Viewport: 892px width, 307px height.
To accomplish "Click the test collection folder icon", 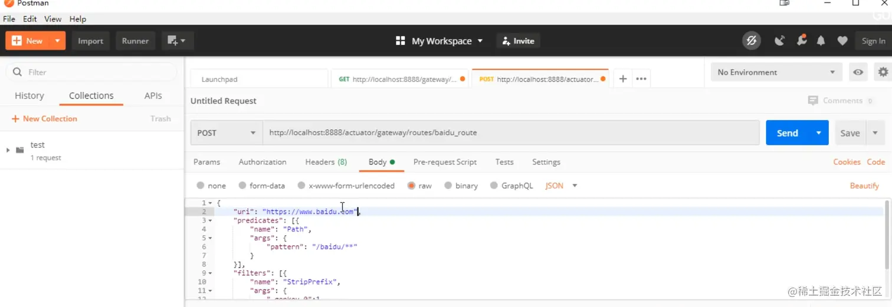I will point(20,150).
